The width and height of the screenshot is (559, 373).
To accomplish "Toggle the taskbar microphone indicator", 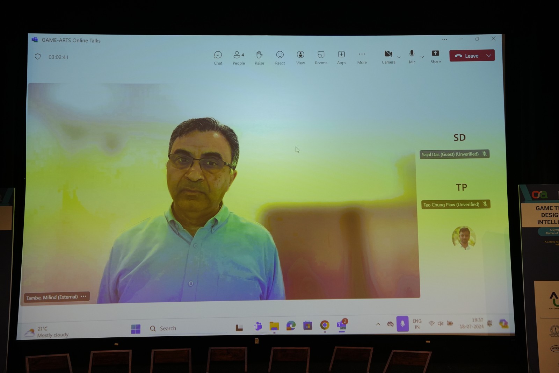I will point(402,324).
